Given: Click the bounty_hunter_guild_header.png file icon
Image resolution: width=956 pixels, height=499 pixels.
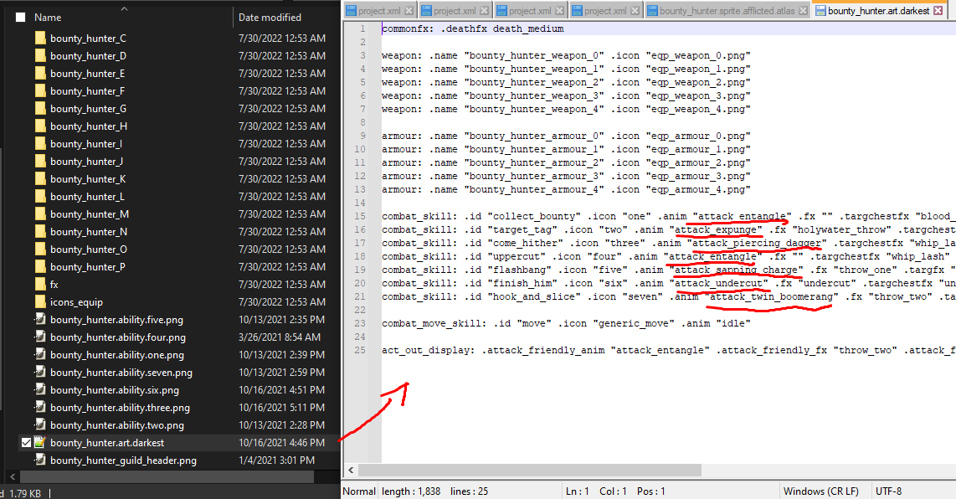Looking at the screenshot, I should click(40, 460).
